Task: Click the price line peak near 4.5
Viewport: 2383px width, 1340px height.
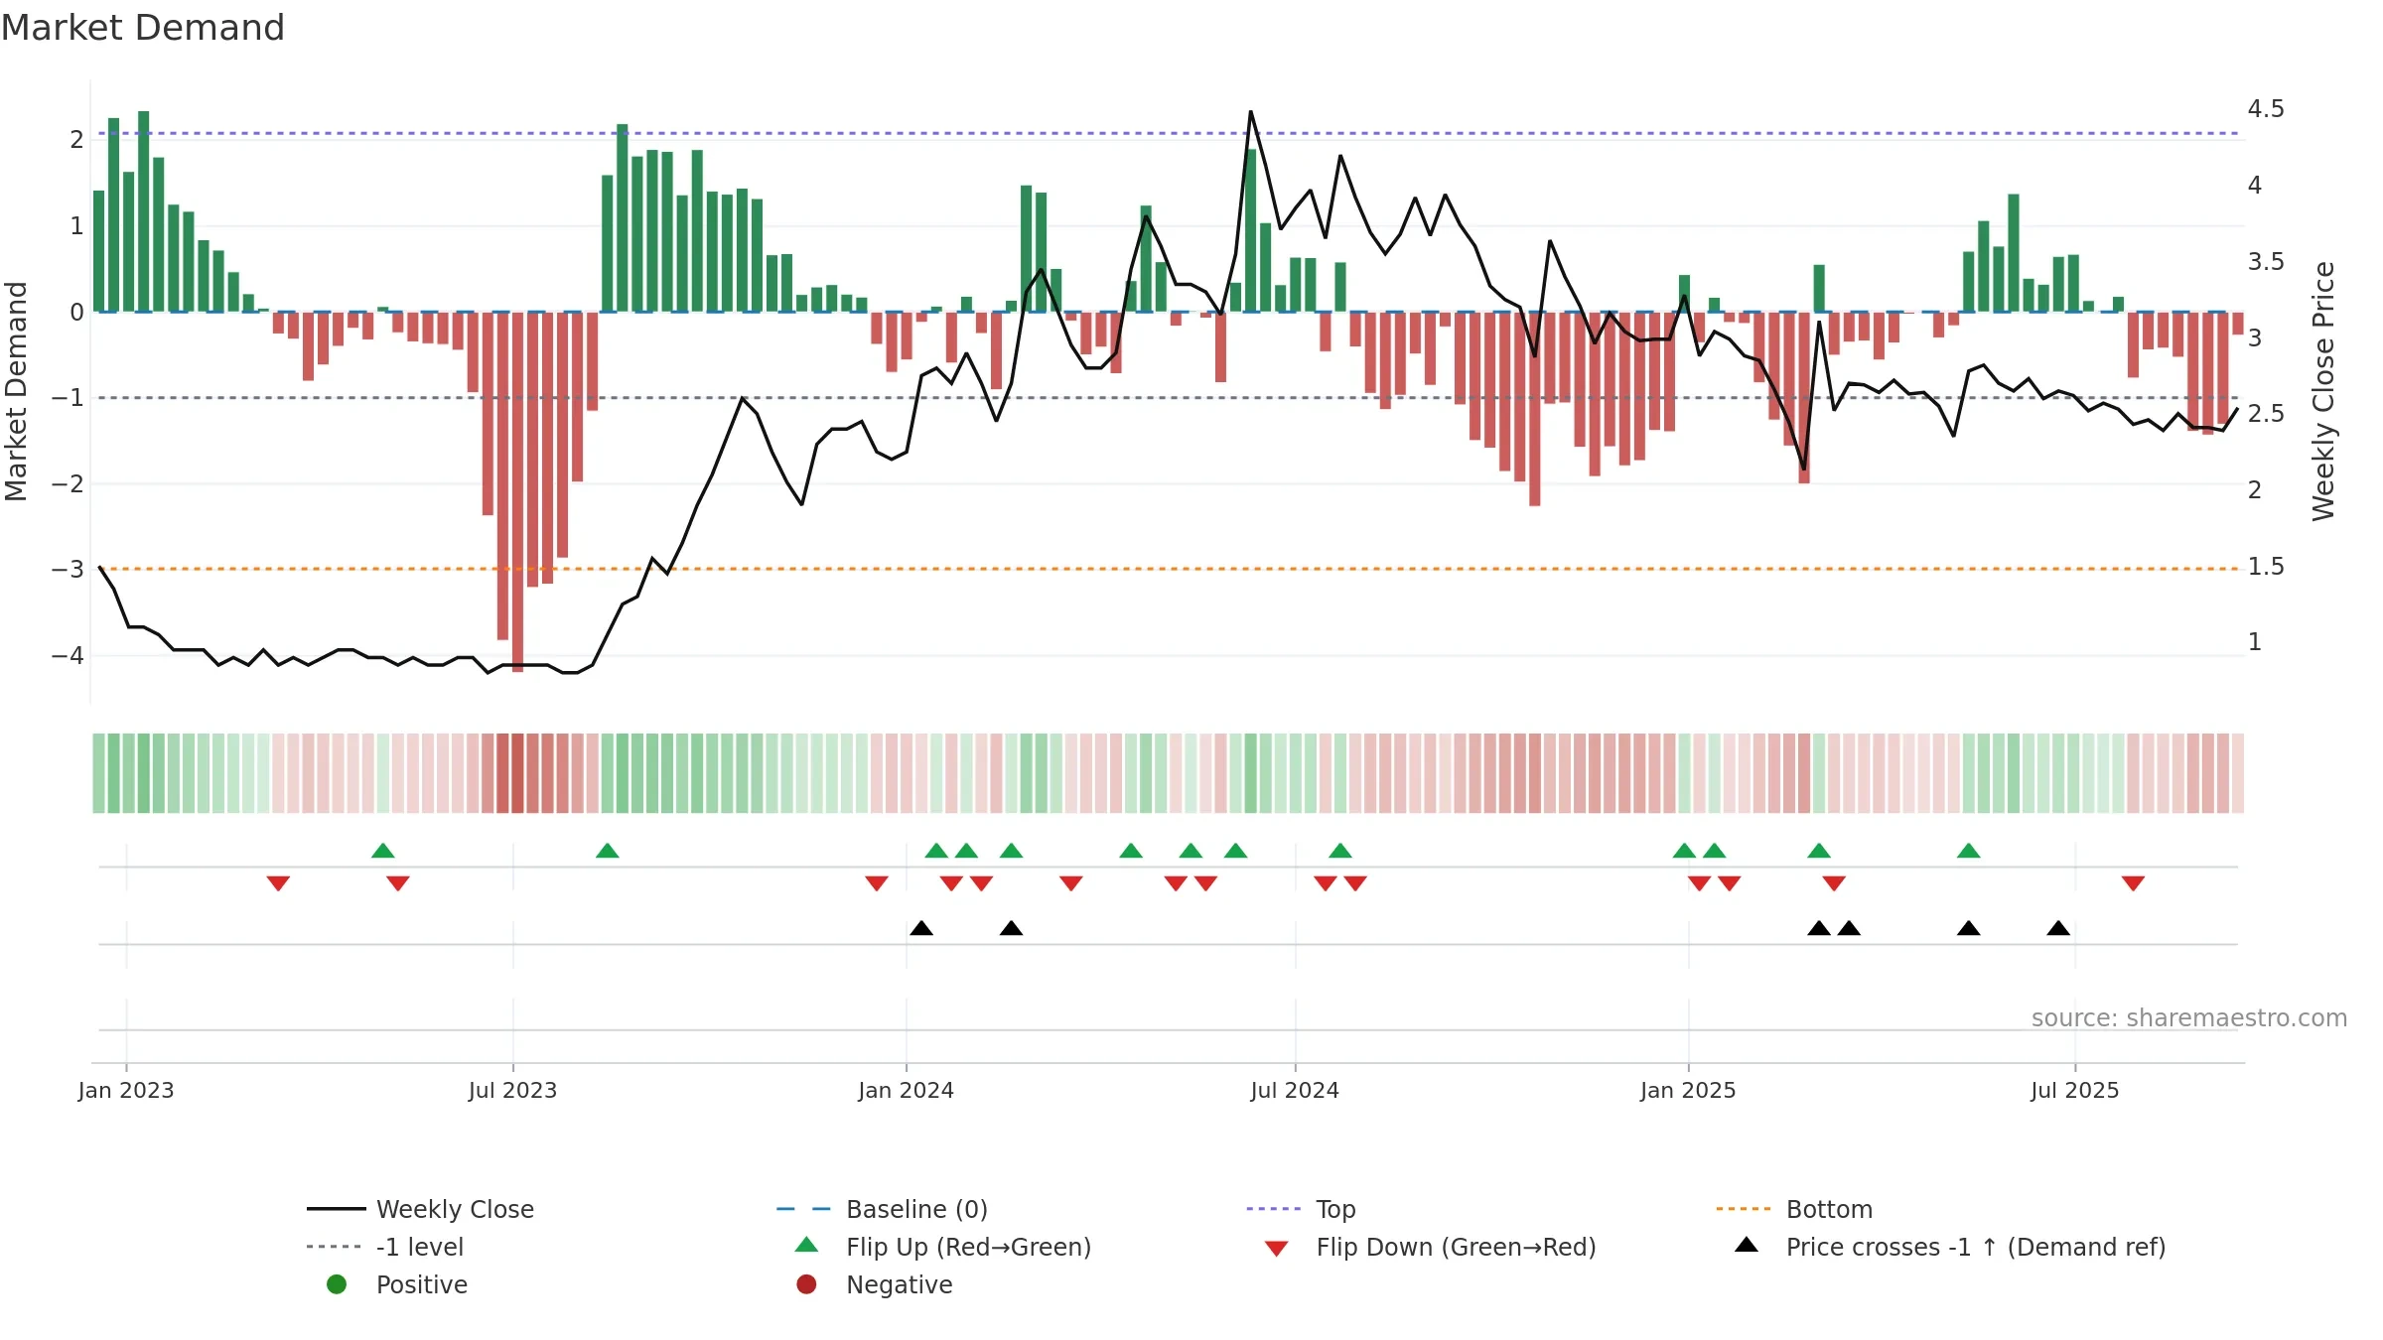Action: coord(1250,111)
